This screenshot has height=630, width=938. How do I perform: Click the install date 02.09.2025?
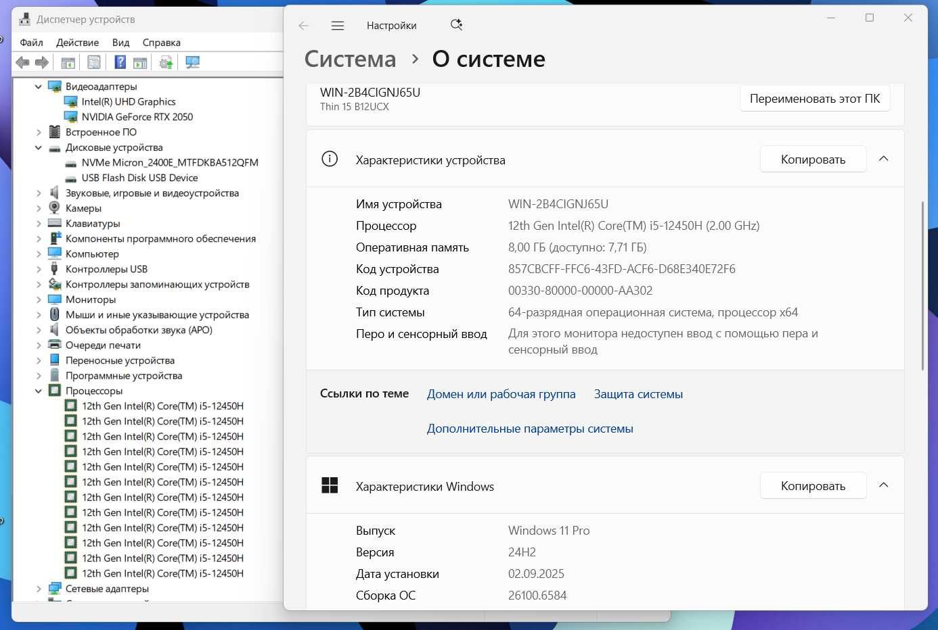(x=536, y=574)
